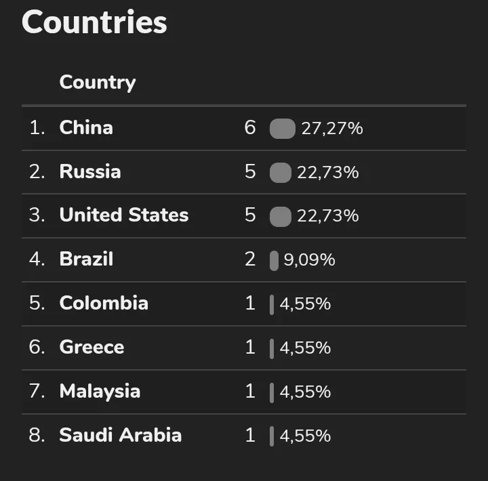Select the Saudi Arabia entry
This screenshot has width=488, height=481.
click(x=244, y=436)
